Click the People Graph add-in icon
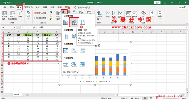Viewport: 189px width, 100px height. click(51, 19)
